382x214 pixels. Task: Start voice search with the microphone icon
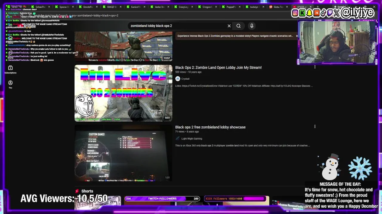(x=252, y=26)
